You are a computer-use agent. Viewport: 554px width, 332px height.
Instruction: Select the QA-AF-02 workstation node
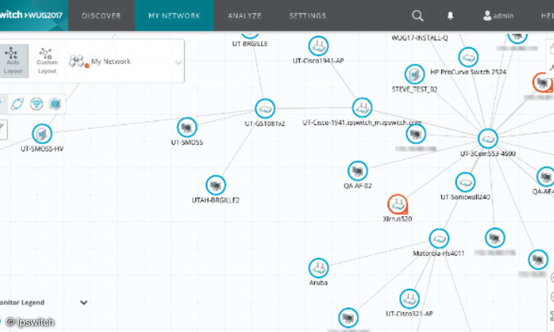point(357,171)
